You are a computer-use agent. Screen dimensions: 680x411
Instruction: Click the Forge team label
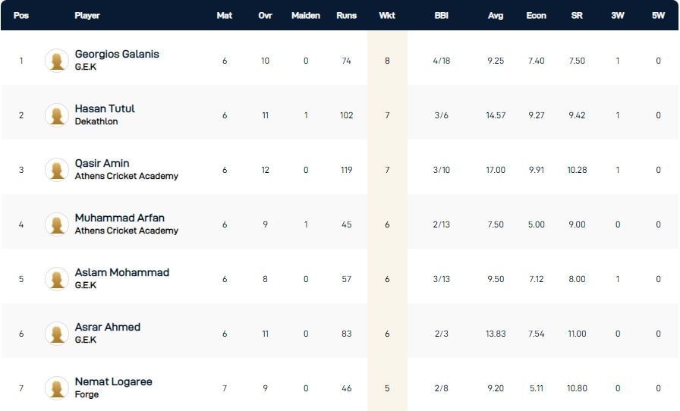(x=87, y=394)
